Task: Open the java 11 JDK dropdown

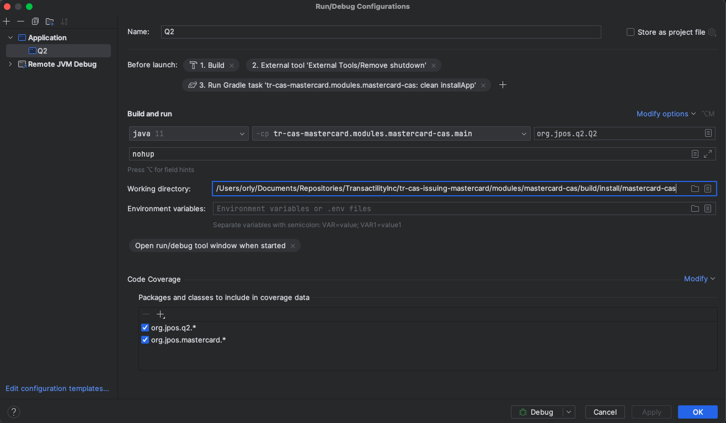Action: click(x=188, y=133)
